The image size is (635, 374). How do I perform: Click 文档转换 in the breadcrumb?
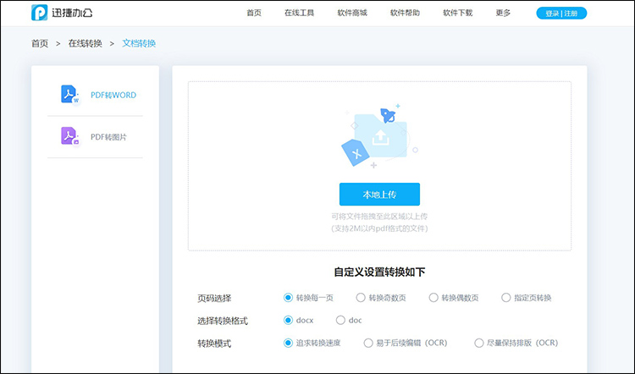click(139, 43)
